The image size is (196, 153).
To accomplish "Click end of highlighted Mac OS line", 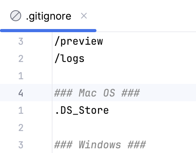I will click(x=141, y=93).
